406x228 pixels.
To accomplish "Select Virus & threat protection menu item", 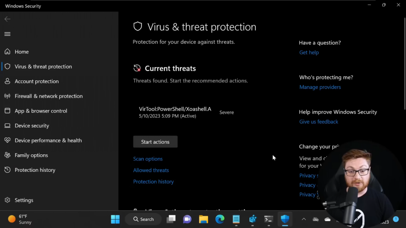I will tap(43, 66).
